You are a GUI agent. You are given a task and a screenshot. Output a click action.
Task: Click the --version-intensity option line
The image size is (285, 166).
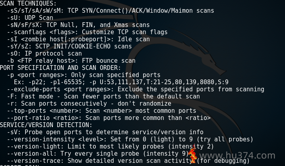(x=130, y=139)
